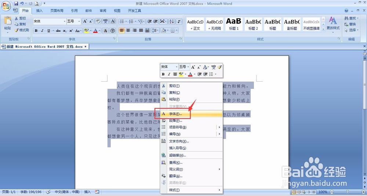Toggle Strikethrough abc in ribbon

[x=58, y=31]
